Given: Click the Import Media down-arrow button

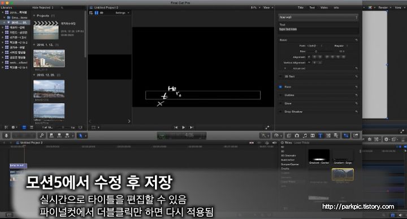Looking at the screenshot, I should point(6,135).
